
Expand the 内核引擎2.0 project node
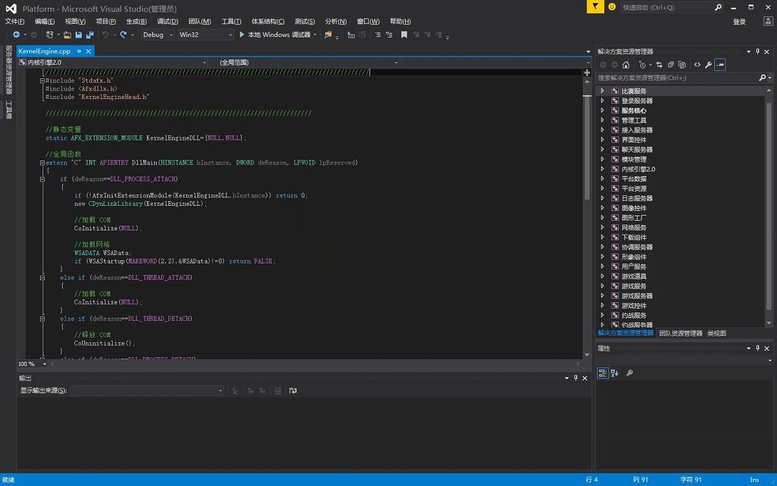pyautogui.click(x=602, y=169)
